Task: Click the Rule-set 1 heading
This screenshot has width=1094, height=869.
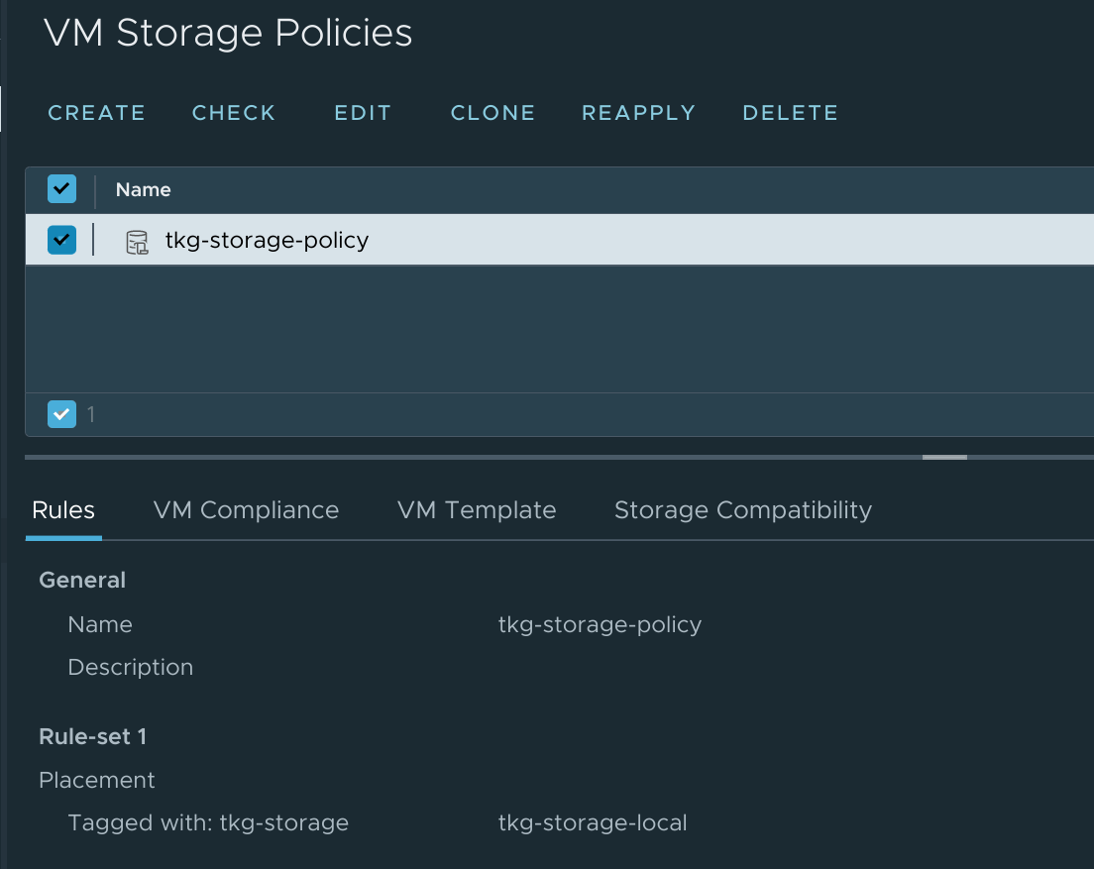Action: (92, 736)
